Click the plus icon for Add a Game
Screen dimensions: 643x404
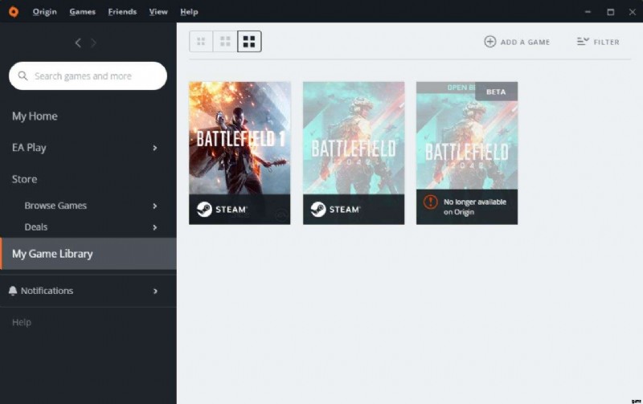(490, 42)
